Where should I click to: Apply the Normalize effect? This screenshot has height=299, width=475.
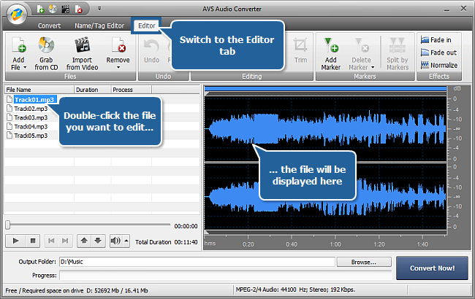[439, 65]
